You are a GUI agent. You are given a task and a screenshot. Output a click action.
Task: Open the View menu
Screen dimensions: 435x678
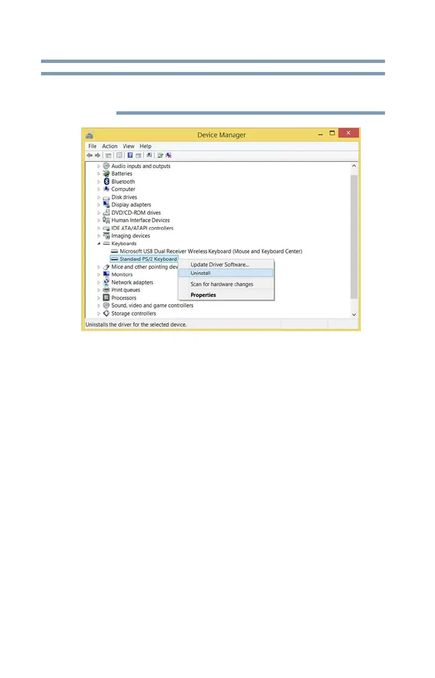pyautogui.click(x=129, y=146)
